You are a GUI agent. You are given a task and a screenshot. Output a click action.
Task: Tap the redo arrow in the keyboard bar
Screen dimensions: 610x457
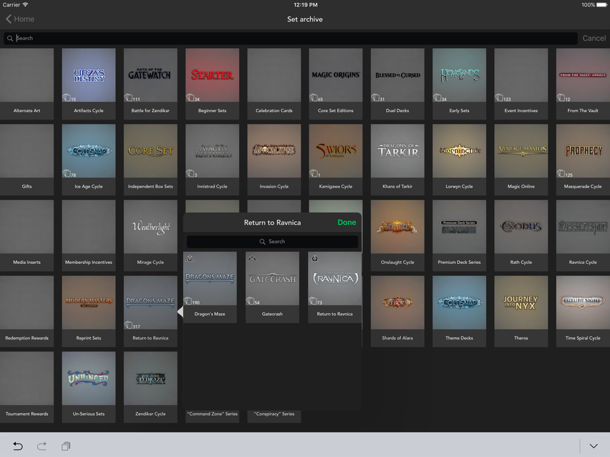click(x=41, y=446)
